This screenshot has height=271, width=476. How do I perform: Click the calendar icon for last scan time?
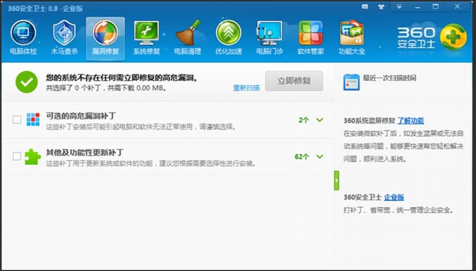(351, 82)
